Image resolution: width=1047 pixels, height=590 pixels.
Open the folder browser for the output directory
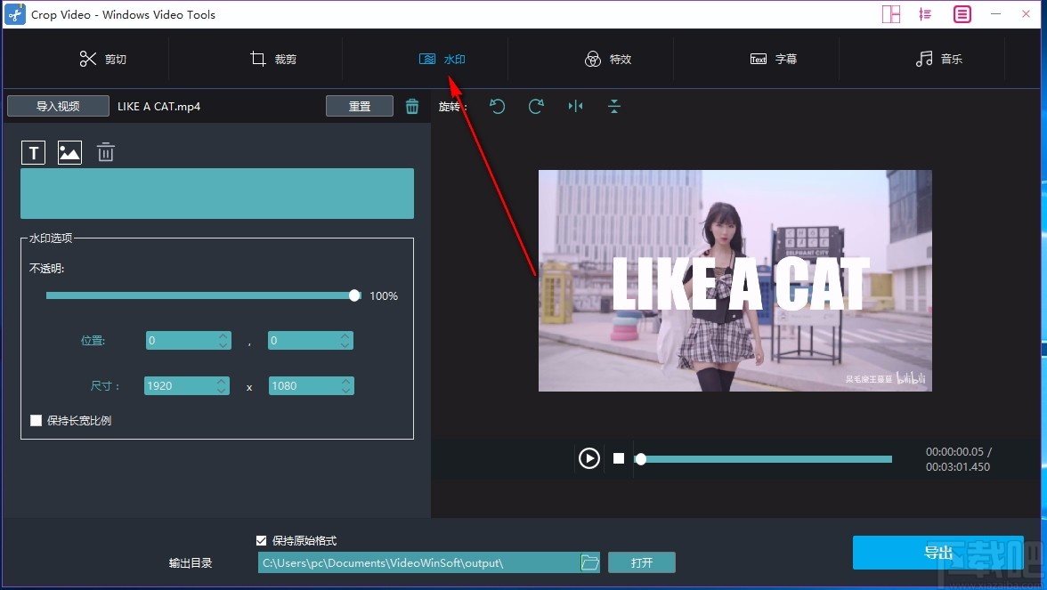(589, 562)
